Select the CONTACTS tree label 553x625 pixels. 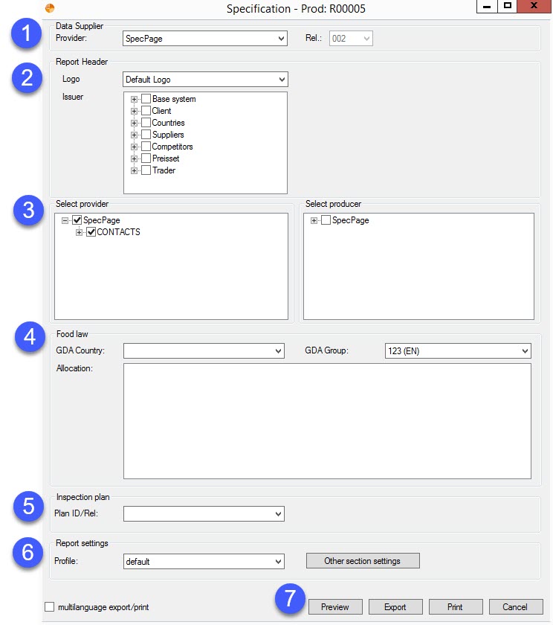pos(119,232)
